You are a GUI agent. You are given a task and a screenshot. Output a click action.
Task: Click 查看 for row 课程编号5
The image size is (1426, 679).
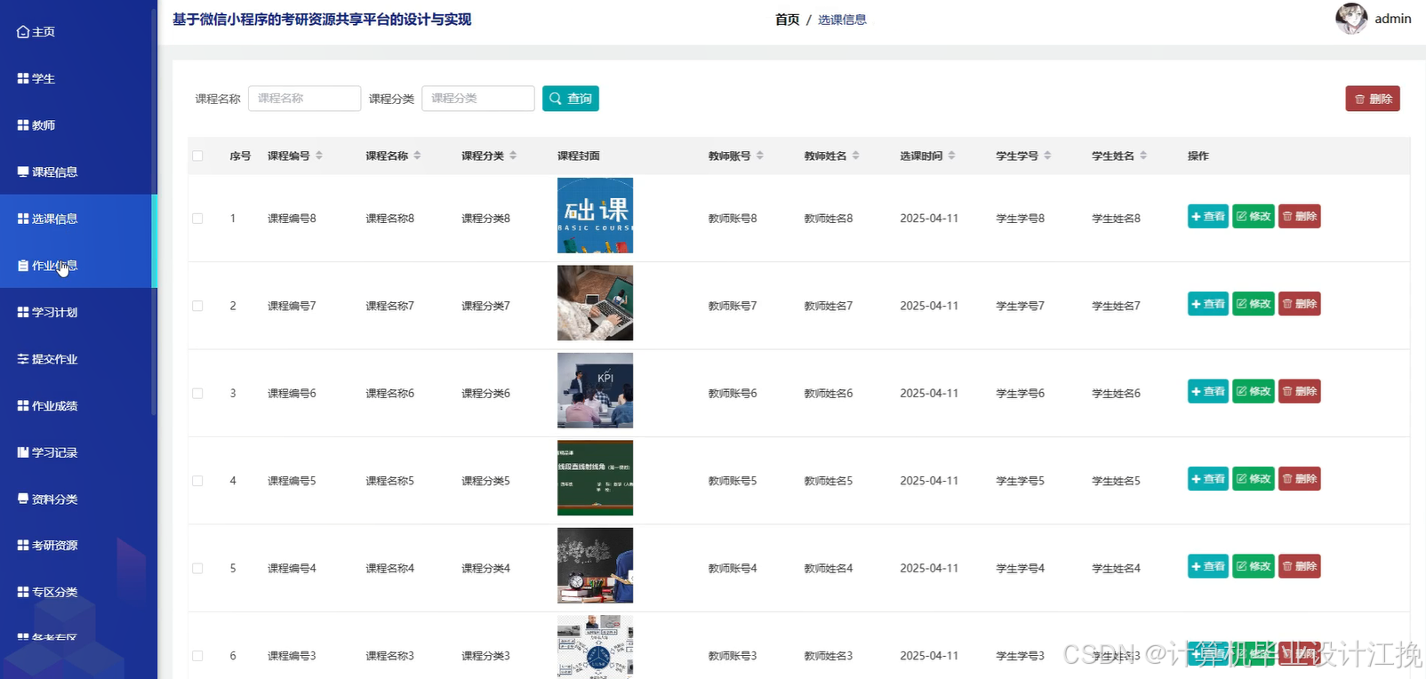pyautogui.click(x=1208, y=479)
